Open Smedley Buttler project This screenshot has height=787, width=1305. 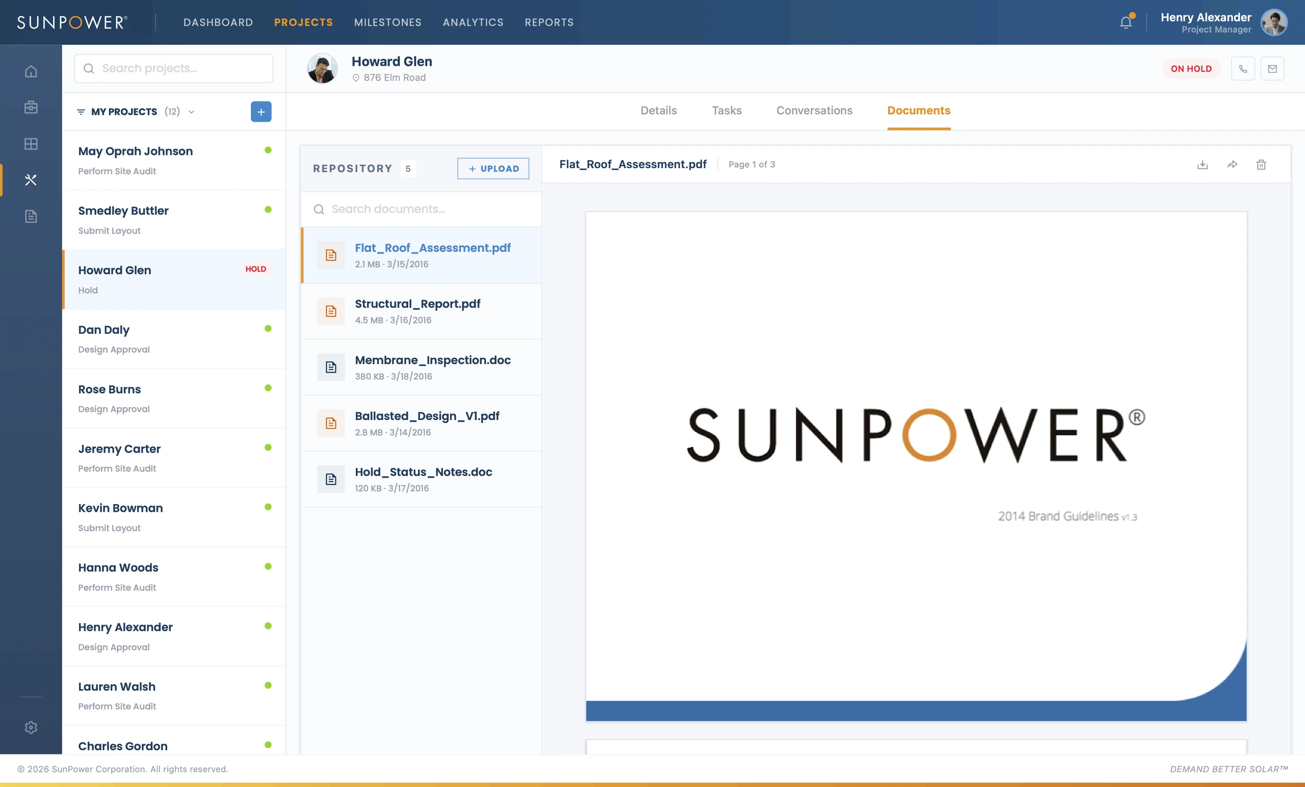point(174,220)
